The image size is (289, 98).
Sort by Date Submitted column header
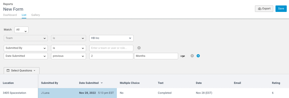coord(91,83)
